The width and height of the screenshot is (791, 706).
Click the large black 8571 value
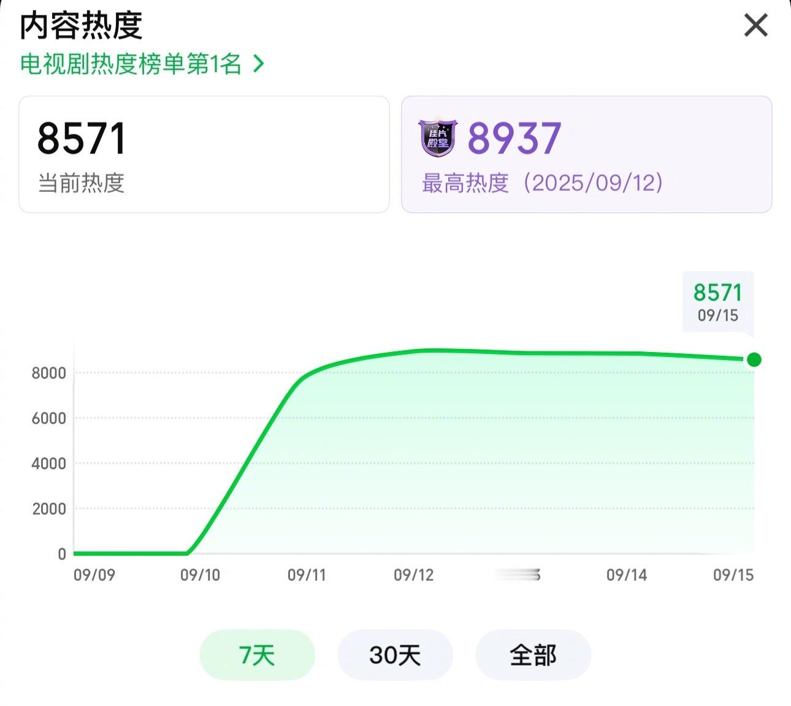[82, 138]
